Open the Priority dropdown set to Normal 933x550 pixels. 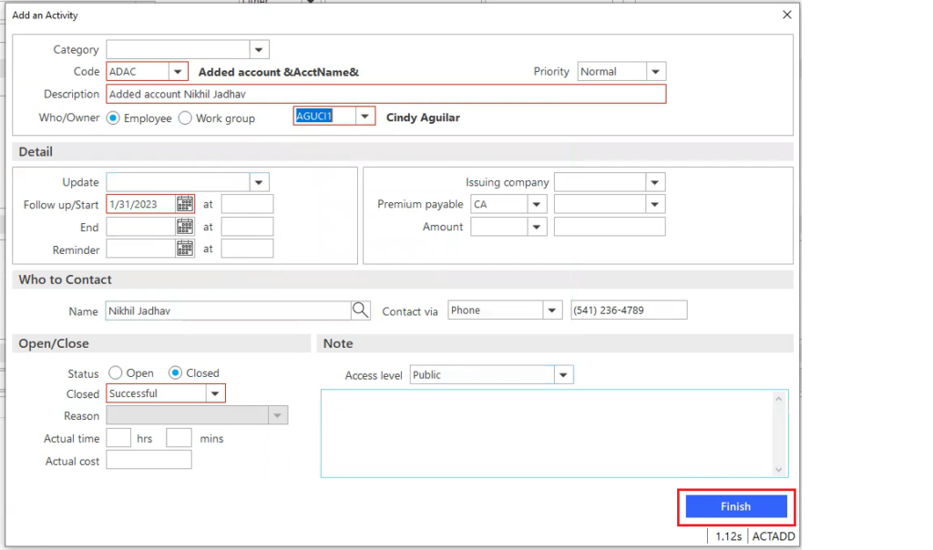[x=655, y=71]
